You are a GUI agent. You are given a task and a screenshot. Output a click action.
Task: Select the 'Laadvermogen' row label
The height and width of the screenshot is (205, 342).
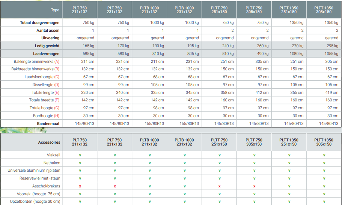(x=46, y=54)
